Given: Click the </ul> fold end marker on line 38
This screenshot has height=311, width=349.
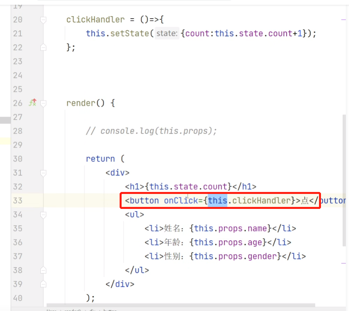Looking at the screenshot, I should (43, 270).
